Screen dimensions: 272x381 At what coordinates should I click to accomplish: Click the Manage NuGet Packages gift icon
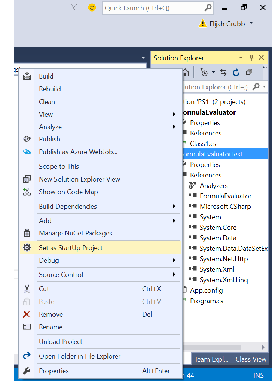27,233
